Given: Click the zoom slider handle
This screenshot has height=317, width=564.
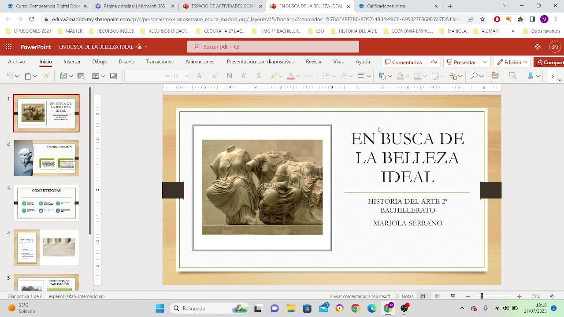Looking at the screenshot, I should (x=482, y=296).
